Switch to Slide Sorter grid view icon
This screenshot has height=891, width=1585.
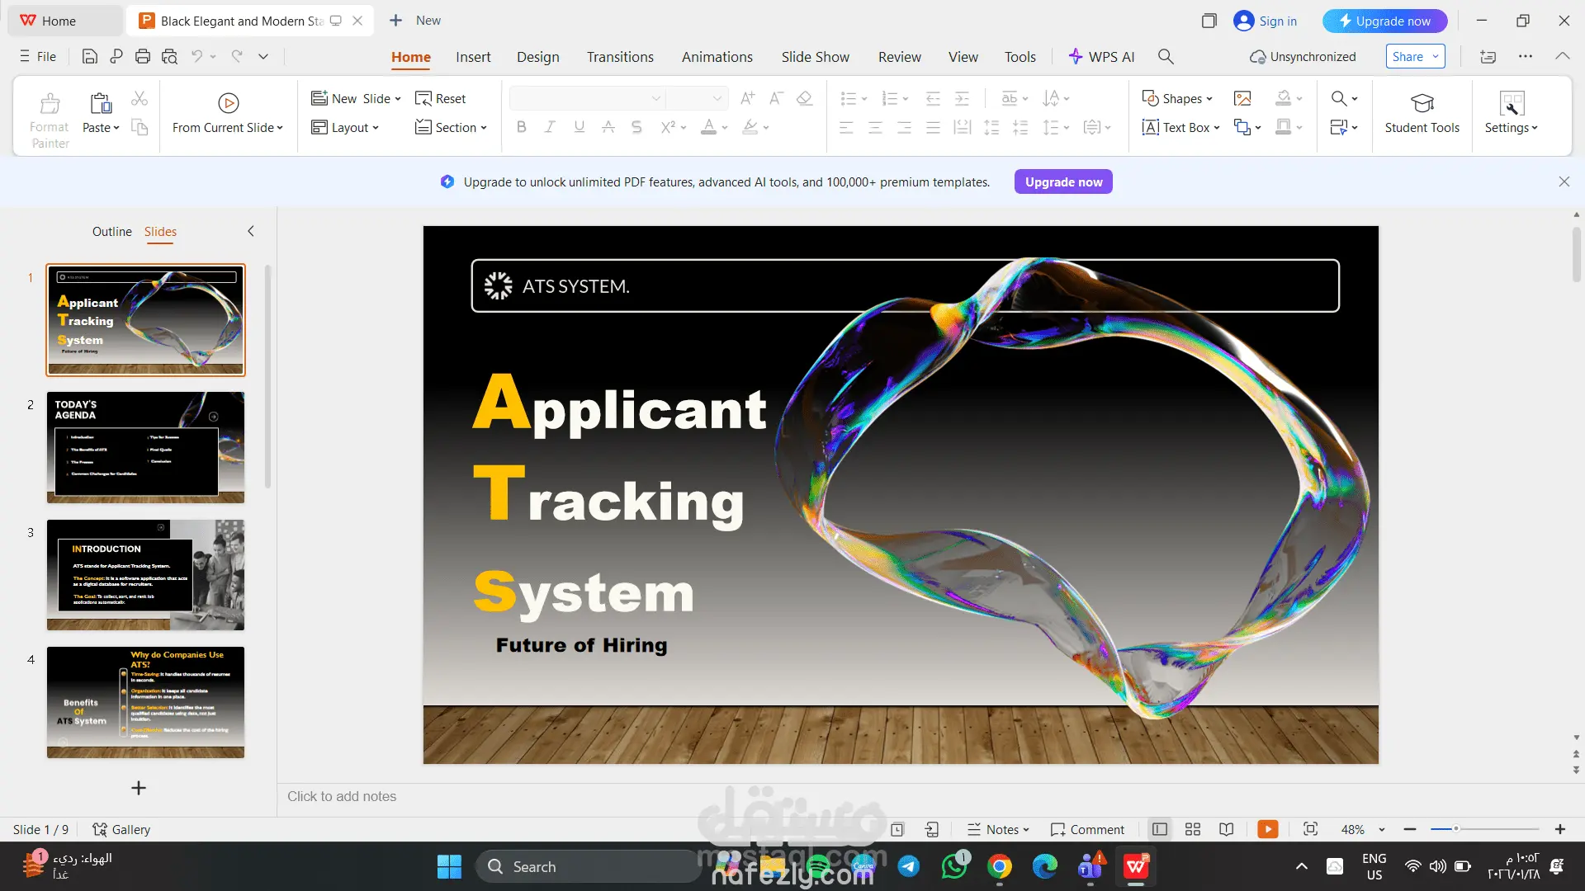1192,829
